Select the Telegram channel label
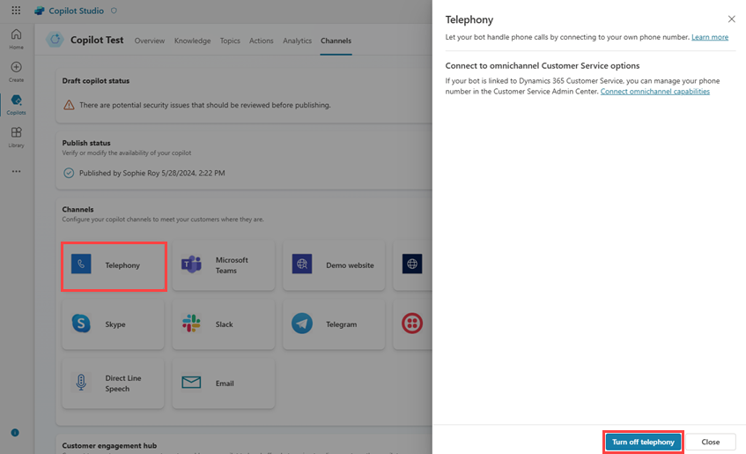Viewport: 746px width, 454px height. pyautogui.click(x=341, y=324)
